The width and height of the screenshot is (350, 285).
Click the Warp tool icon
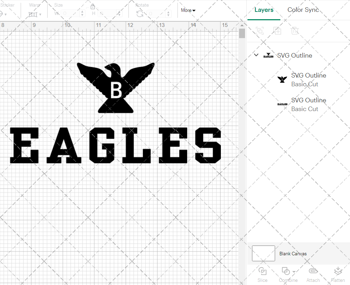pyautogui.click(x=33, y=14)
